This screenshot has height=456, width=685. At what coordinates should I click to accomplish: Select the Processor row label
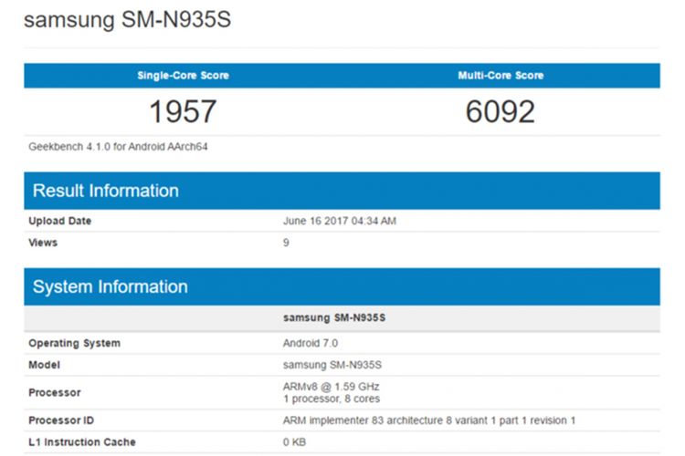coord(55,392)
